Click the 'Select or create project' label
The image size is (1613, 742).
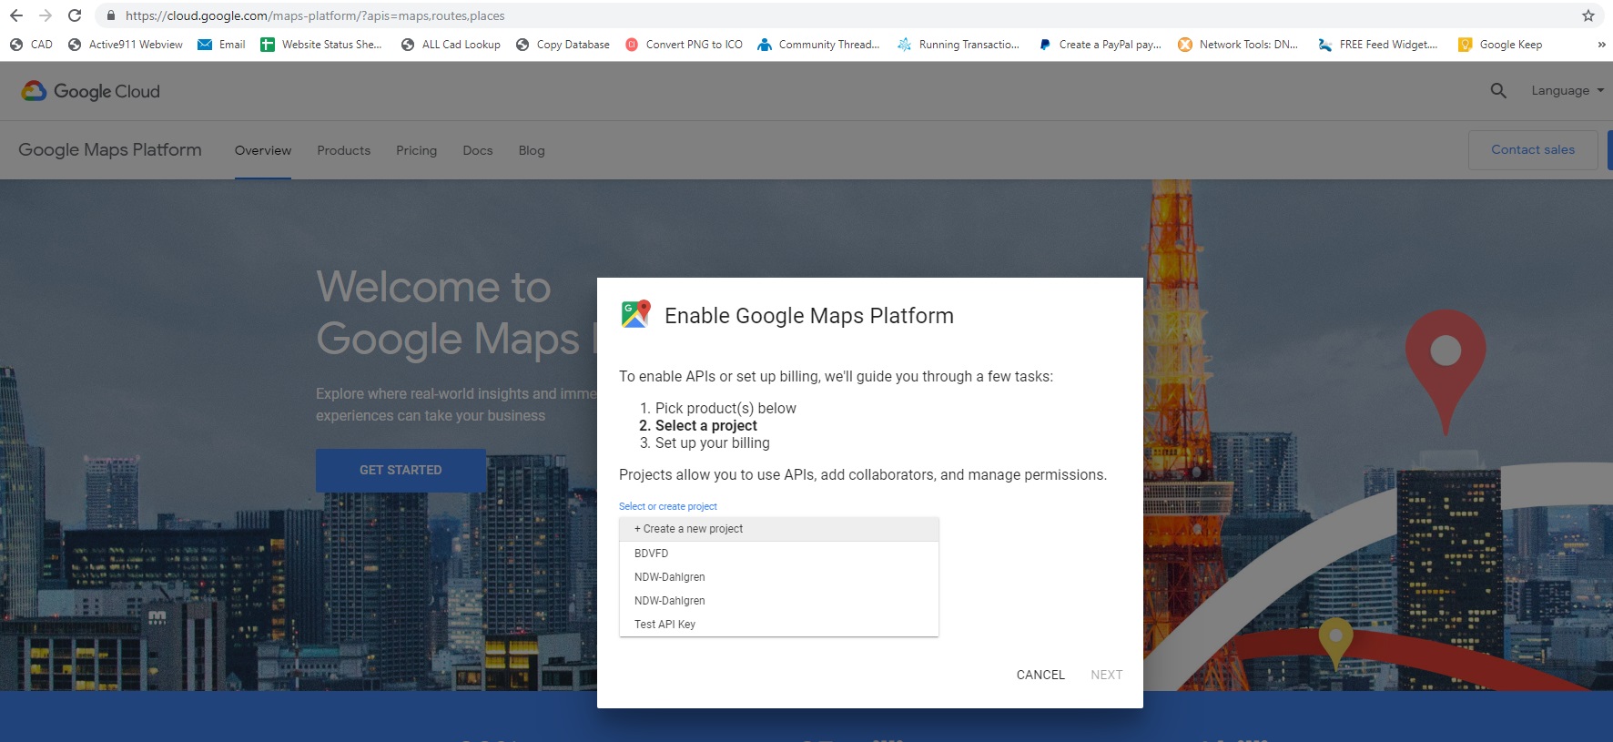pos(668,506)
